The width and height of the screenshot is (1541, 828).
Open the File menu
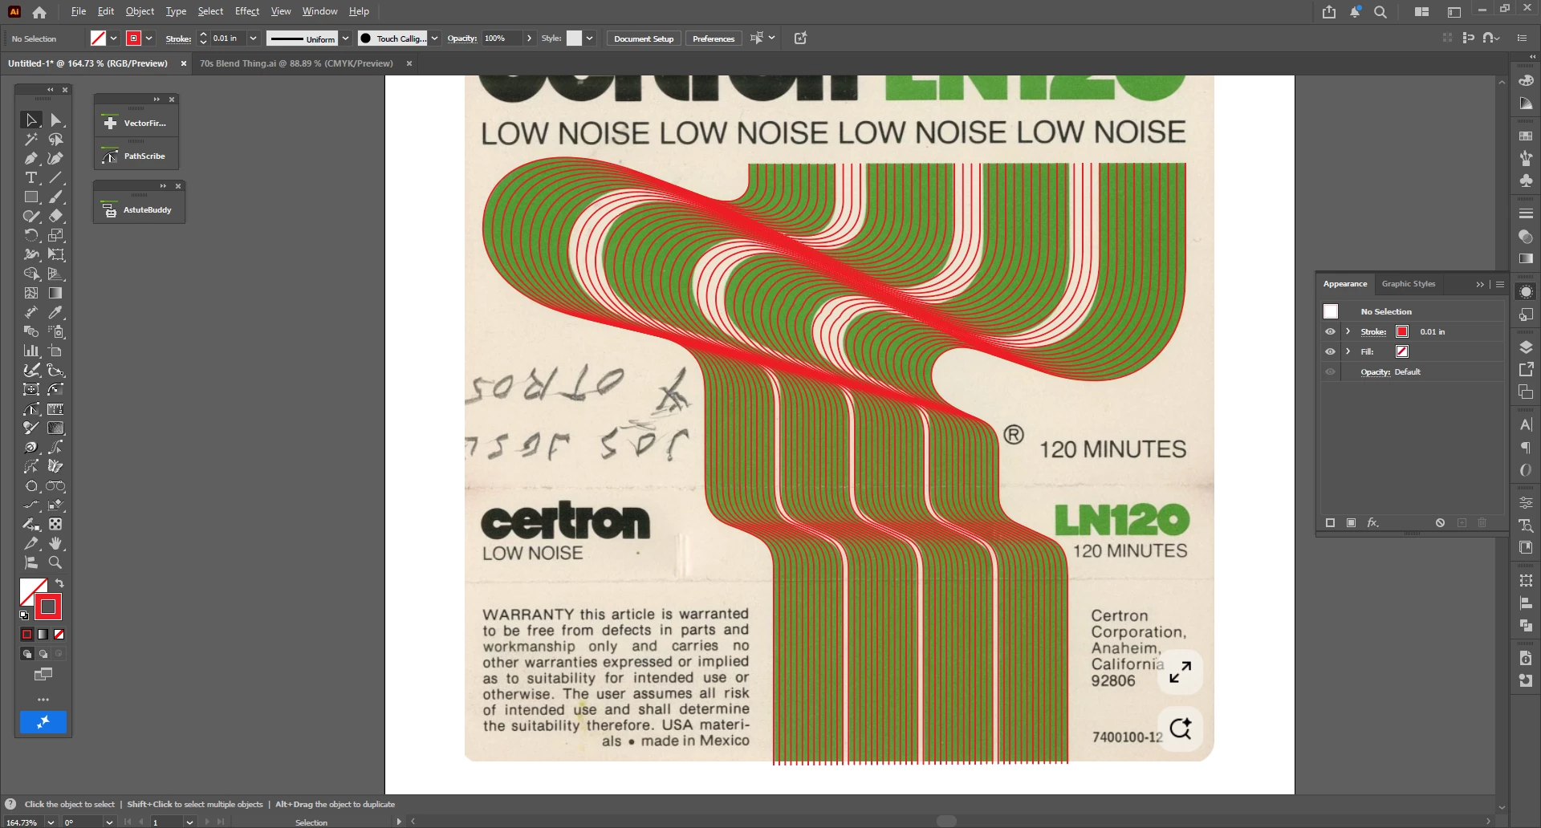click(78, 11)
